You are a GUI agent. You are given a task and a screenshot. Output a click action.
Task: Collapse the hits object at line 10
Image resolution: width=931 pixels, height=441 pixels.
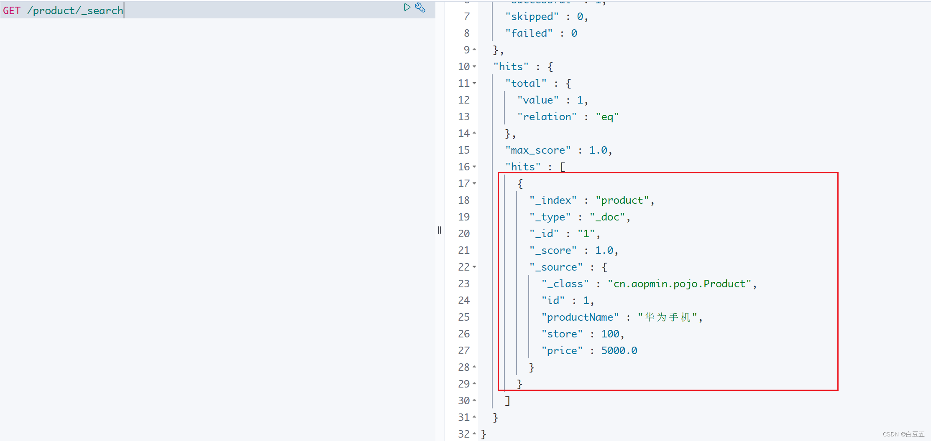coord(474,66)
